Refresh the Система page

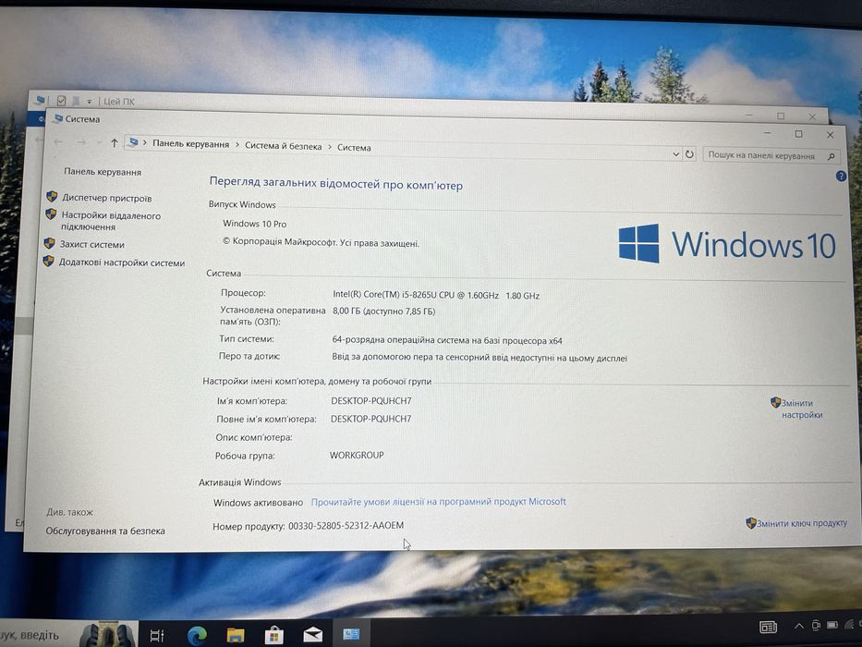pyautogui.click(x=689, y=154)
